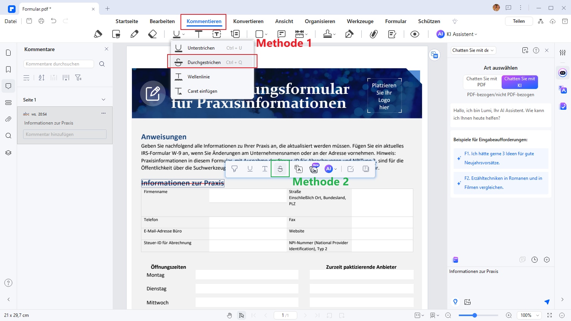Image resolution: width=571 pixels, height=321 pixels.
Task: Select the eraser tool
Action: point(152,34)
